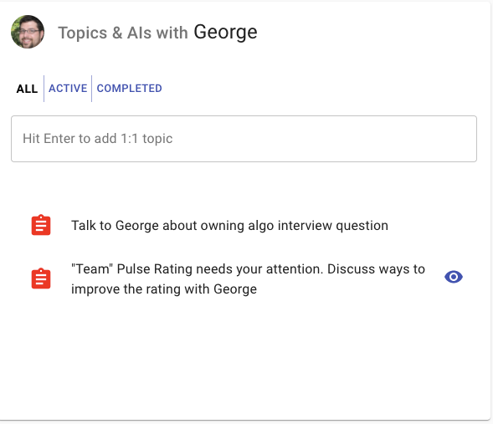Click 'improve the rating with George' text line

pos(164,289)
